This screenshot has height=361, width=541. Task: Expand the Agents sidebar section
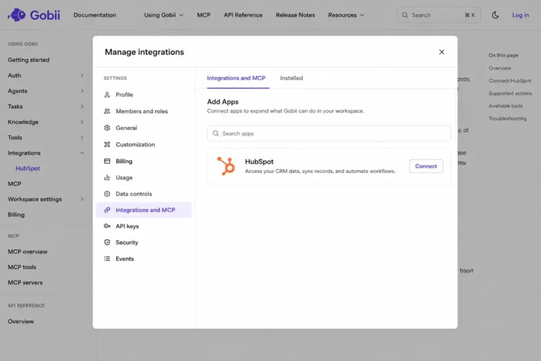(x=82, y=91)
